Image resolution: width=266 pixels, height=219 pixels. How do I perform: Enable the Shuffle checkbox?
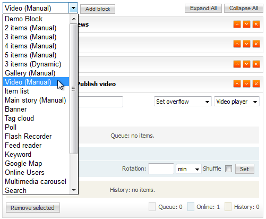tap(228, 169)
